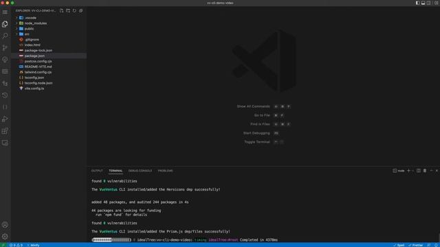Click Spell in the status bar
The height and width of the screenshot is (247, 440).
399,245
